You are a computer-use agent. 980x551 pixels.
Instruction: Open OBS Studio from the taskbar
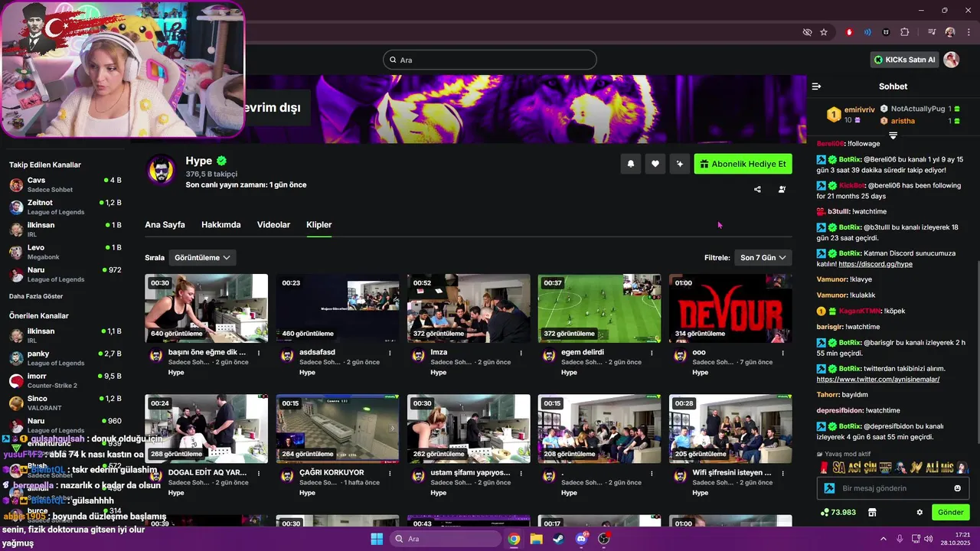tap(604, 539)
